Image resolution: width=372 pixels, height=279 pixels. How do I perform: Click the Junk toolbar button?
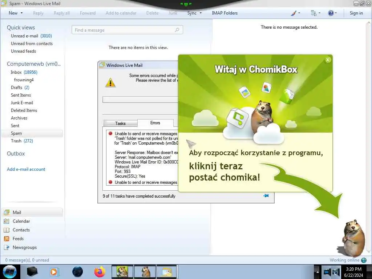173,13
